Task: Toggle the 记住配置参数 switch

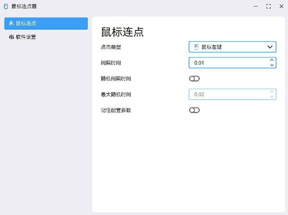Action: [x=194, y=110]
